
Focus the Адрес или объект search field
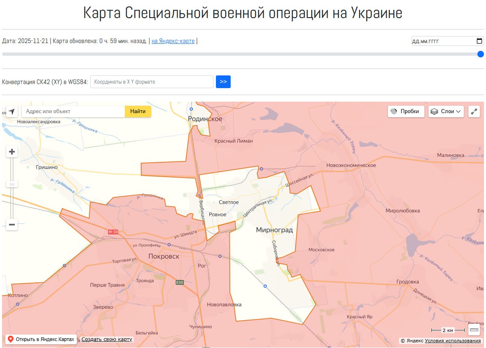click(x=73, y=111)
